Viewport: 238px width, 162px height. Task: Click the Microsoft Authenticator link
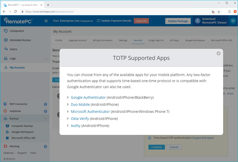(x=90, y=112)
